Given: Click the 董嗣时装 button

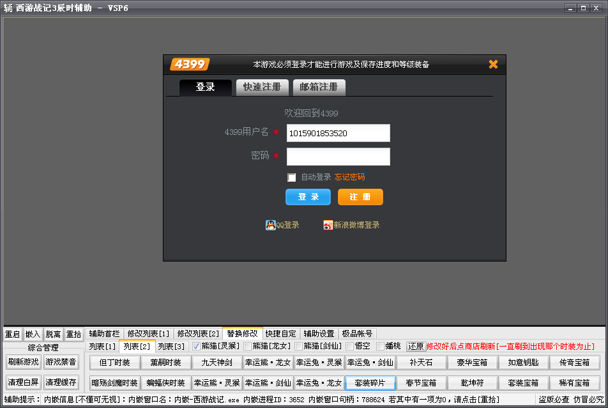Looking at the screenshot, I should pyautogui.click(x=165, y=363).
